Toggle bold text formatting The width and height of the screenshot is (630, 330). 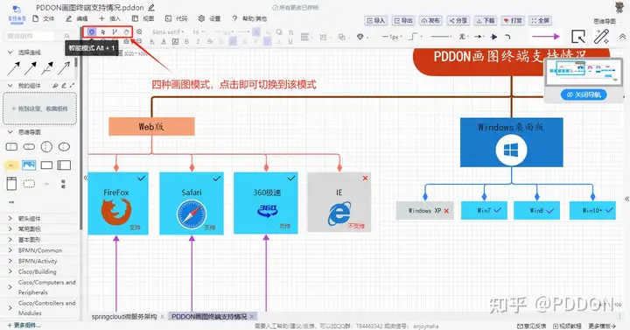186,41
